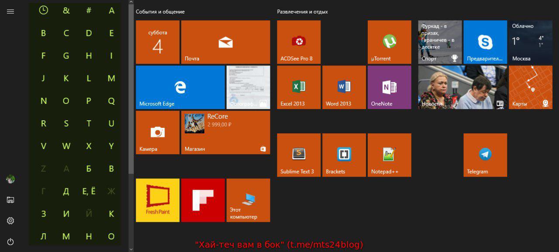Open the Карты maps tile
This screenshot has width=559, height=252.
pos(531,87)
